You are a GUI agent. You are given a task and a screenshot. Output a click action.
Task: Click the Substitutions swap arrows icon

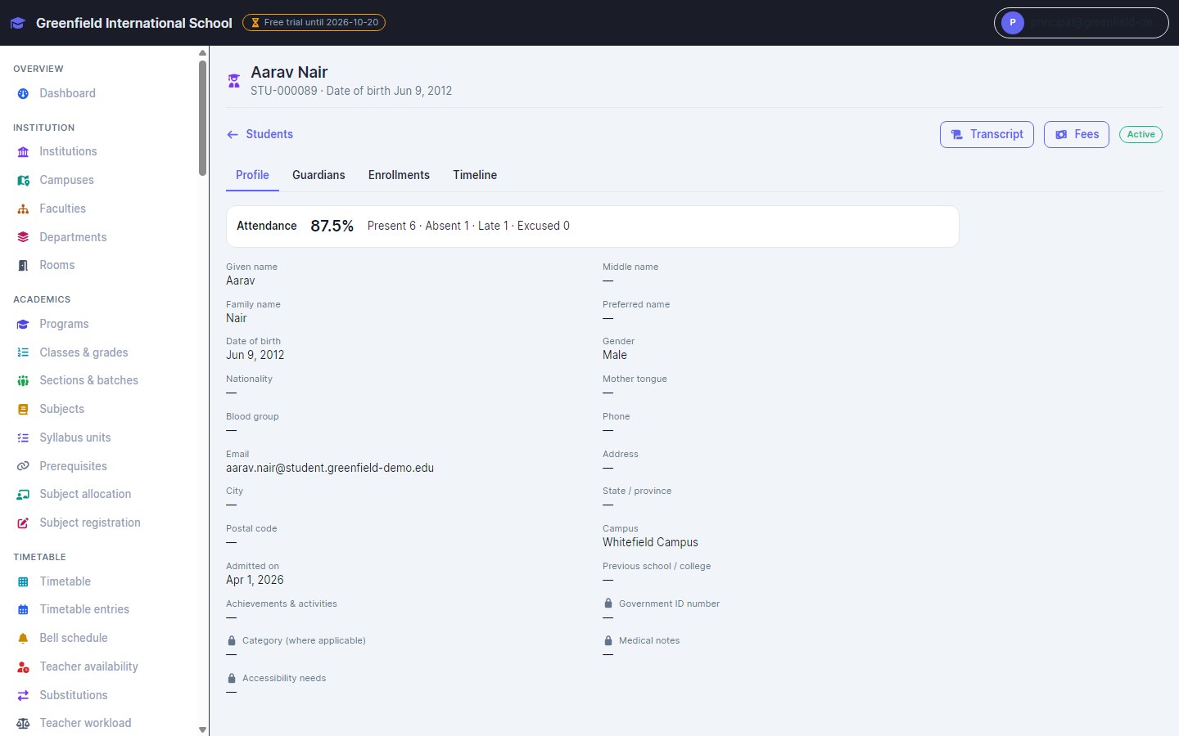[x=23, y=696]
